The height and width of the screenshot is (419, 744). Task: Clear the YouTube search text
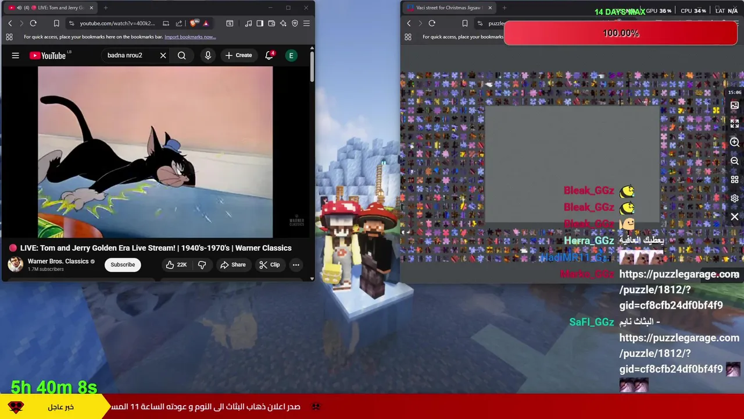tap(163, 56)
